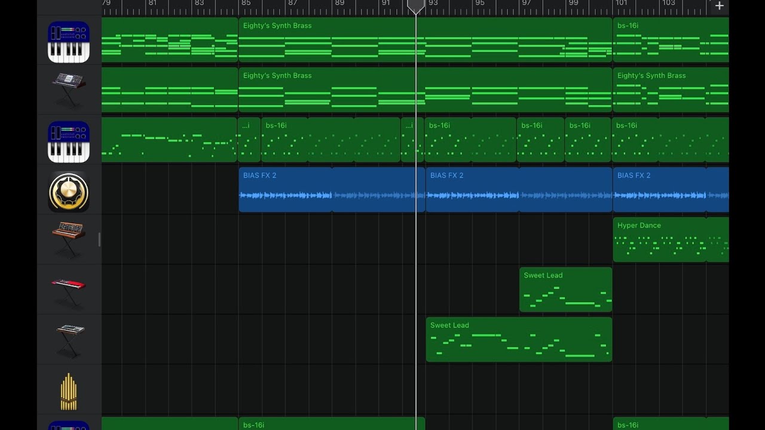Select third track's bs-16i region at bar 97
765x430 pixels.
540,140
